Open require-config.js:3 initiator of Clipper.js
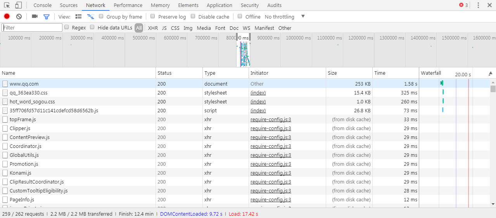The image size is (496, 218). pos(271,128)
